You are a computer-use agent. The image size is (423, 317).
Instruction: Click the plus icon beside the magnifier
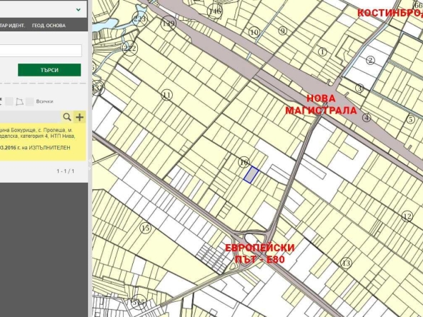79,117
